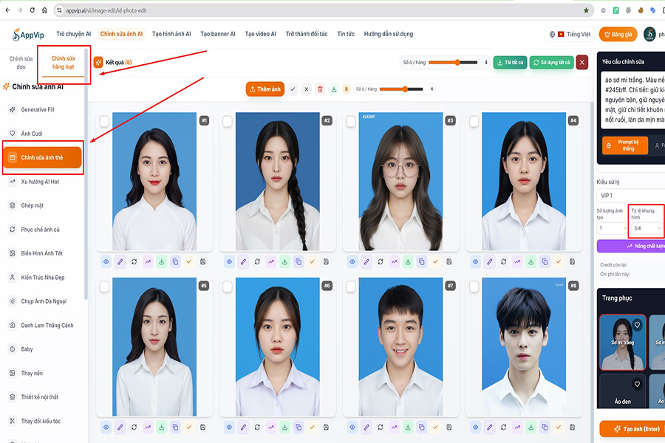The width and height of the screenshot is (665, 443).
Task: Tick the checkbox on photo #1
Action: pos(104,121)
